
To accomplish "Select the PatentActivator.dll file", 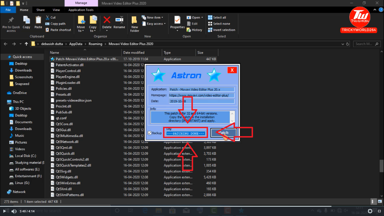I will point(69,65).
